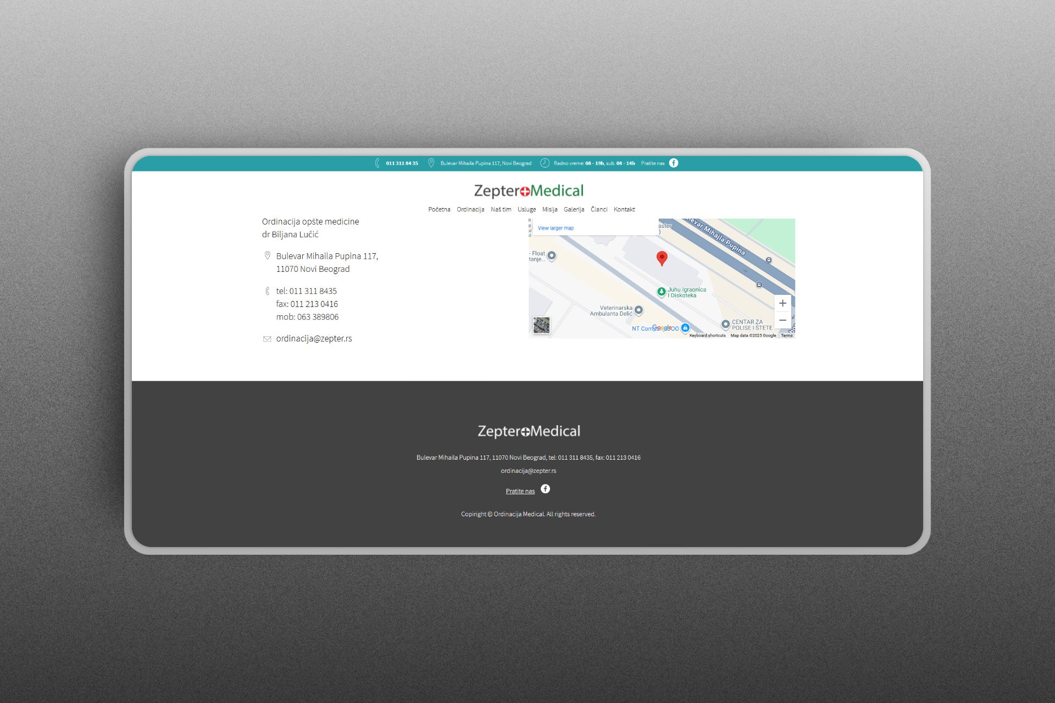Screen dimensions: 1055x703
Task: Click the Zepter Medical header logo
Action: coord(529,191)
